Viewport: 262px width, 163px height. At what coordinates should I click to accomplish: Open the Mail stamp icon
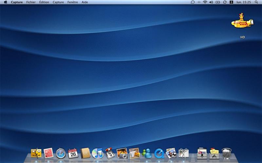48,153
